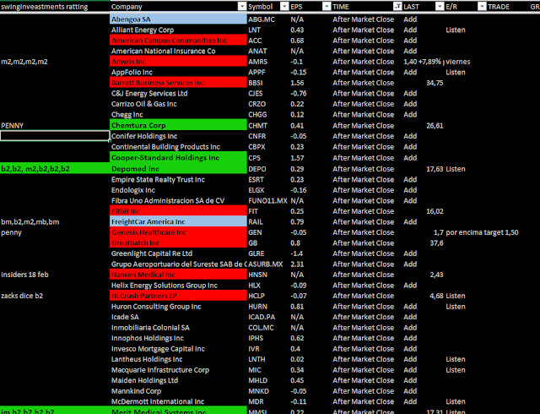Open the LAST column filter dropdown
Viewport: 540px width, 414px height.
point(440,6)
